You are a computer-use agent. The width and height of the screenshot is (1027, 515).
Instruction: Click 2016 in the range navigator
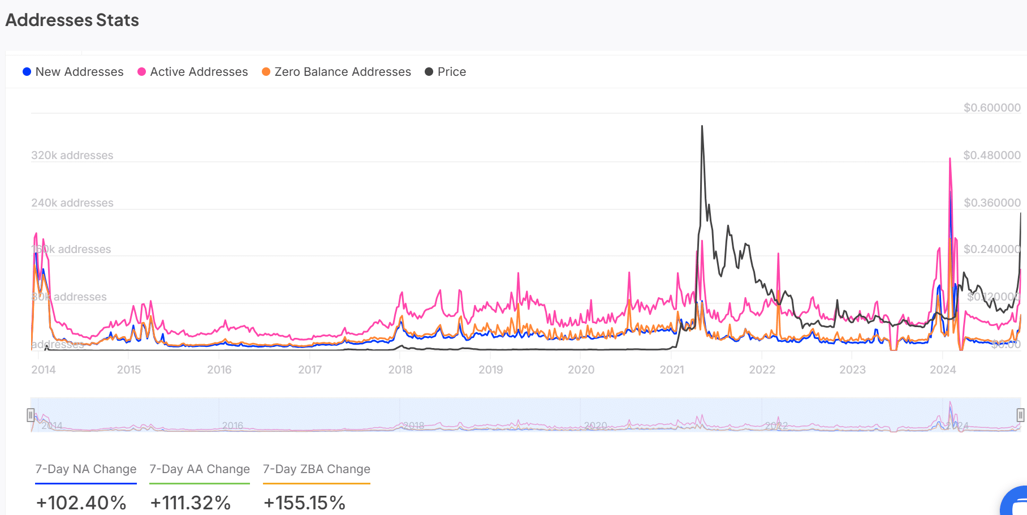[x=232, y=426]
